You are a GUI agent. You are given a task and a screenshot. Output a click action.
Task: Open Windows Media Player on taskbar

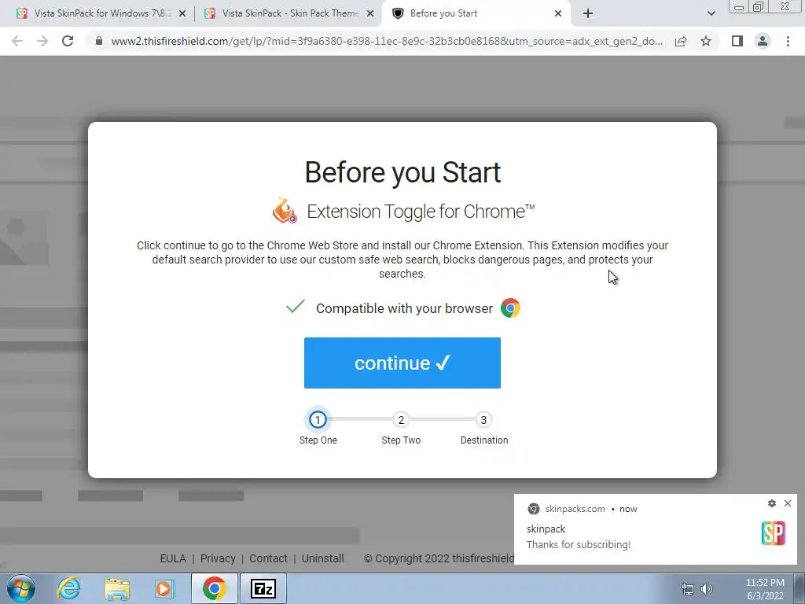165,588
